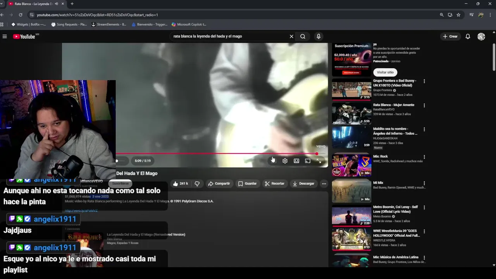Image resolution: width=496 pixels, height=279 pixels.
Task: Open more actions ellipsis under video
Action: [x=324, y=184]
